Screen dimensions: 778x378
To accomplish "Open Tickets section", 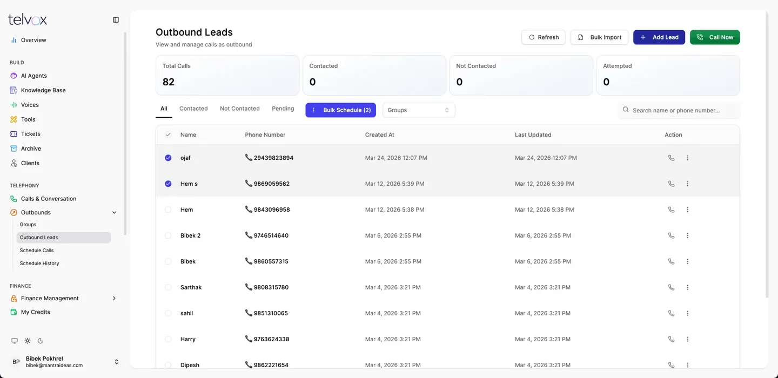I will (31, 134).
